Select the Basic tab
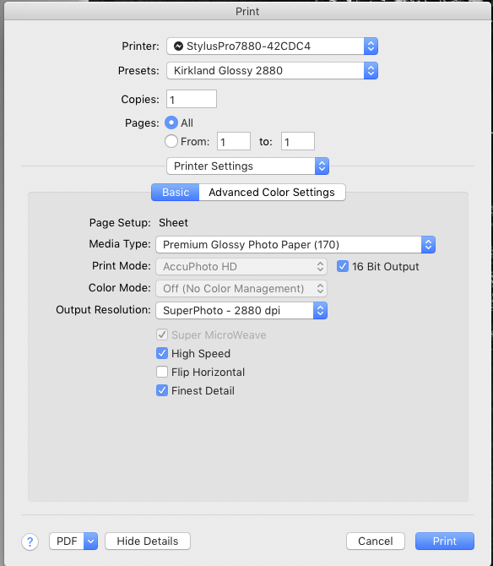The height and width of the screenshot is (566, 493). pos(176,192)
